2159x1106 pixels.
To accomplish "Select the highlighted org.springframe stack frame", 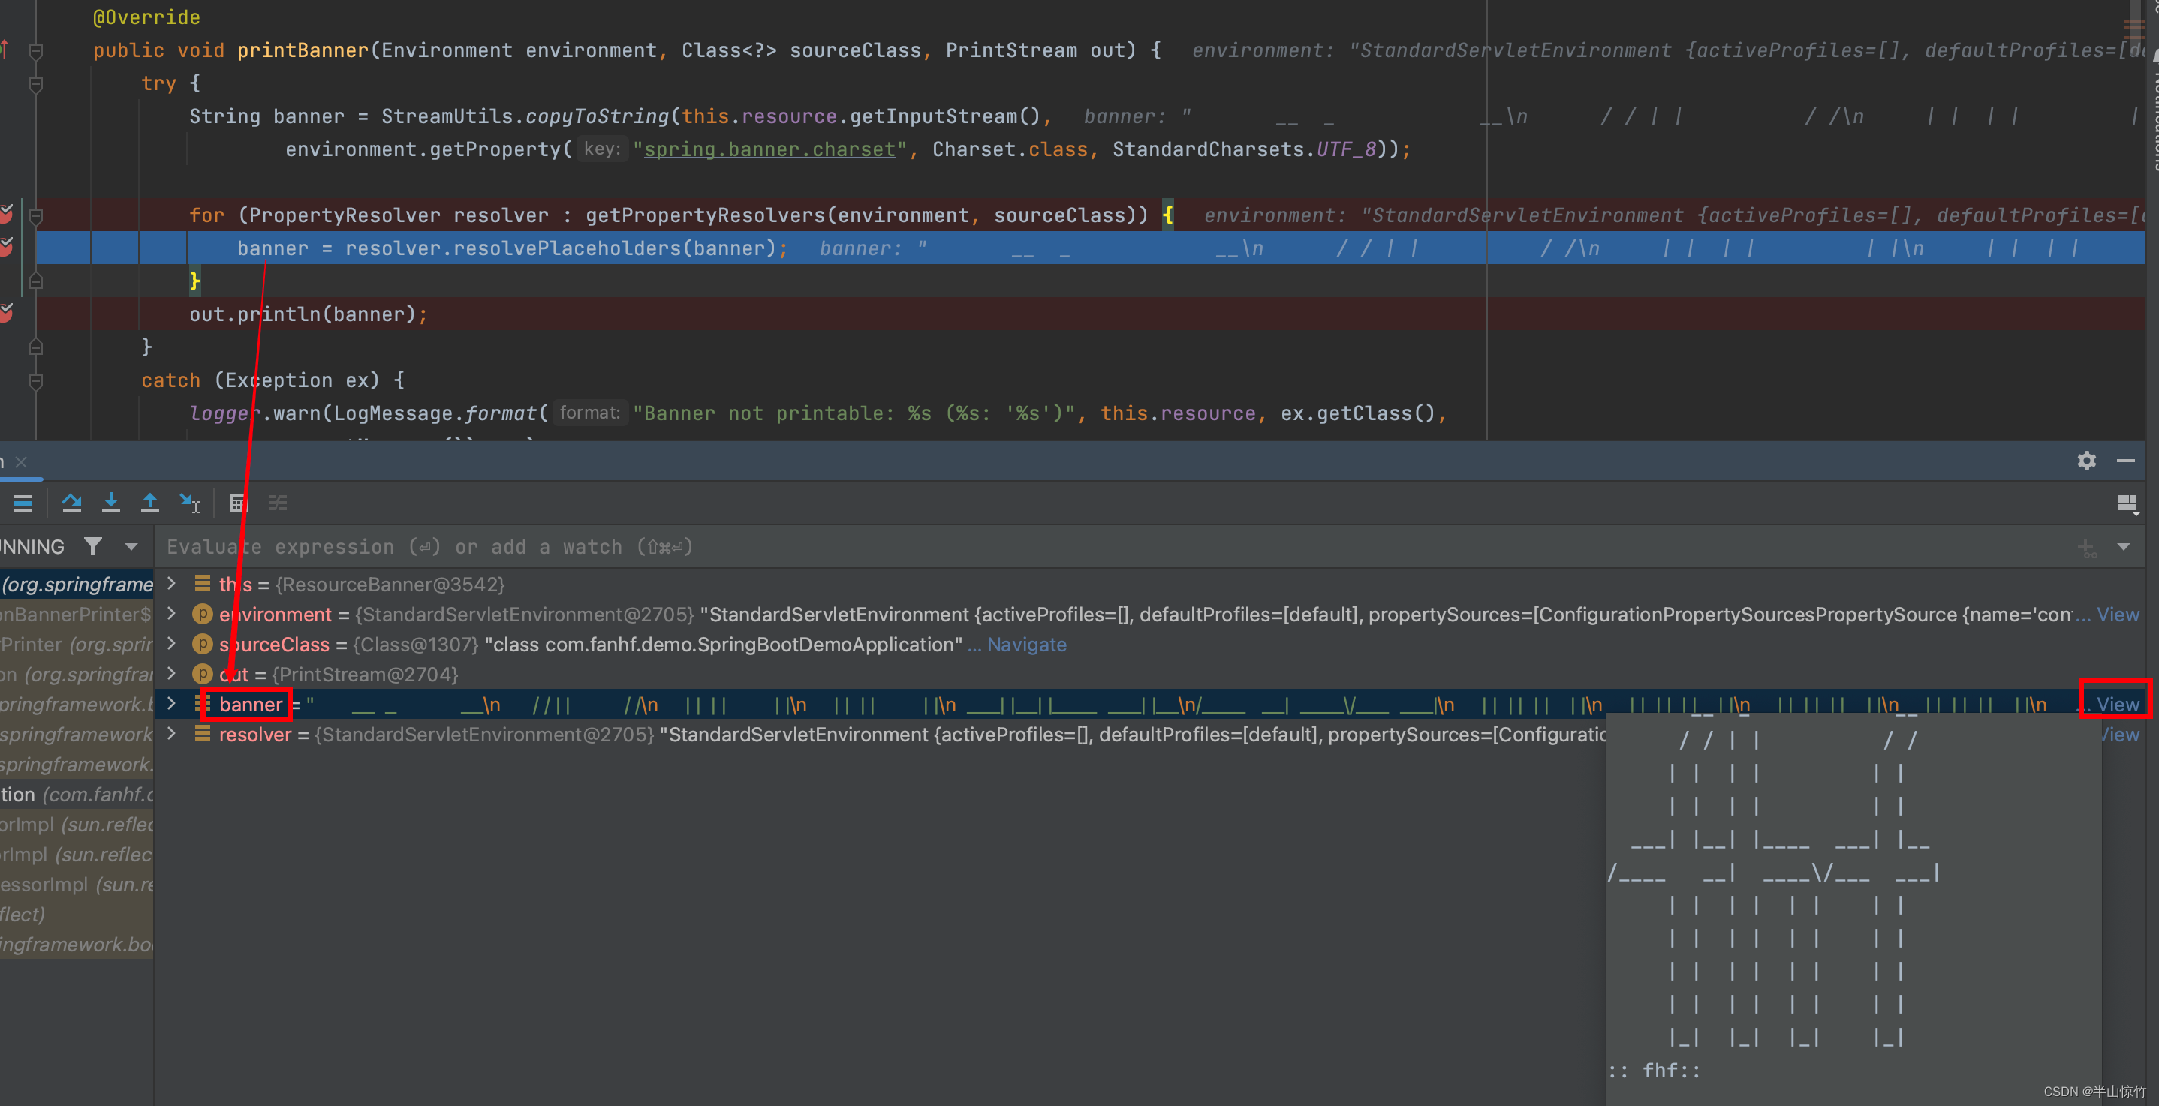I will point(77,584).
